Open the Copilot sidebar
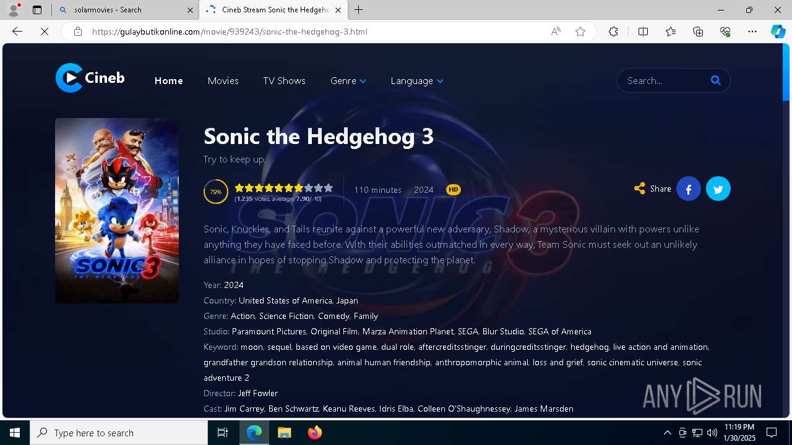Screen dimensions: 792x445 click(778, 32)
